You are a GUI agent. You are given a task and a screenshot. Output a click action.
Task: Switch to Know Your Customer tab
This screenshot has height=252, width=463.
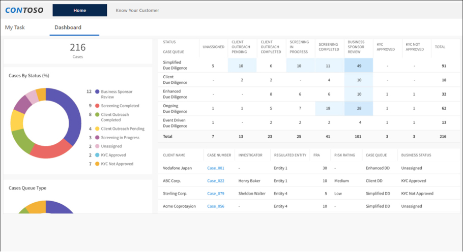point(137,10)
